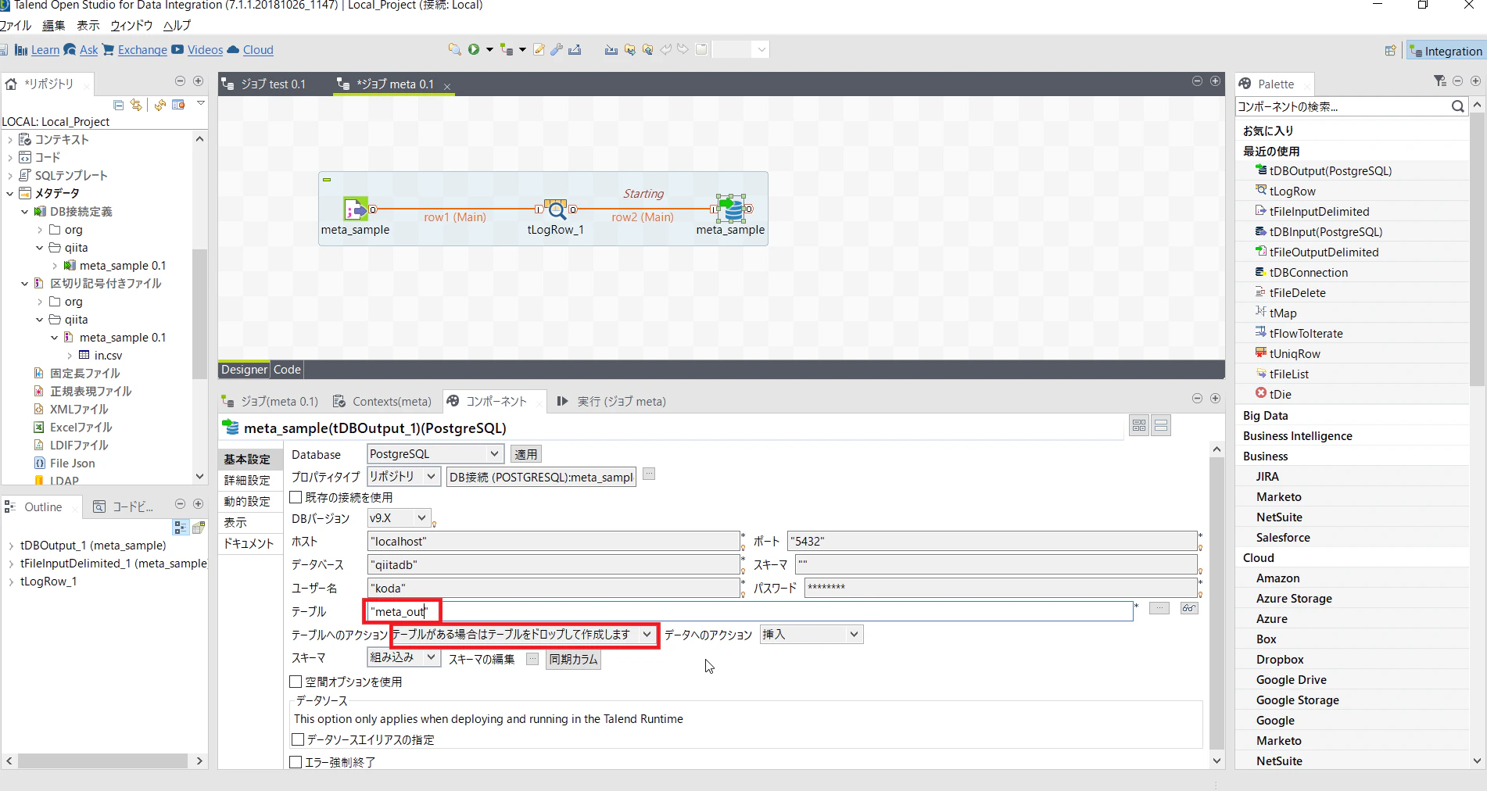Click the 適用 button
The width and height of the screenshot is (1487, 791).
(x=526, y=454)
